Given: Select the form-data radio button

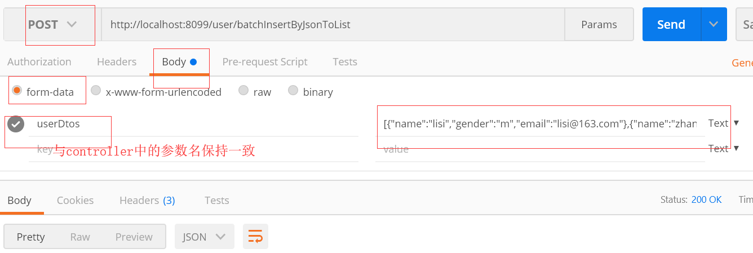Looking at the screenshot, I should pos(17,91).
